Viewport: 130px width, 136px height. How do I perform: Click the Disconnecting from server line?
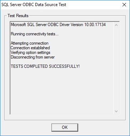33,57
